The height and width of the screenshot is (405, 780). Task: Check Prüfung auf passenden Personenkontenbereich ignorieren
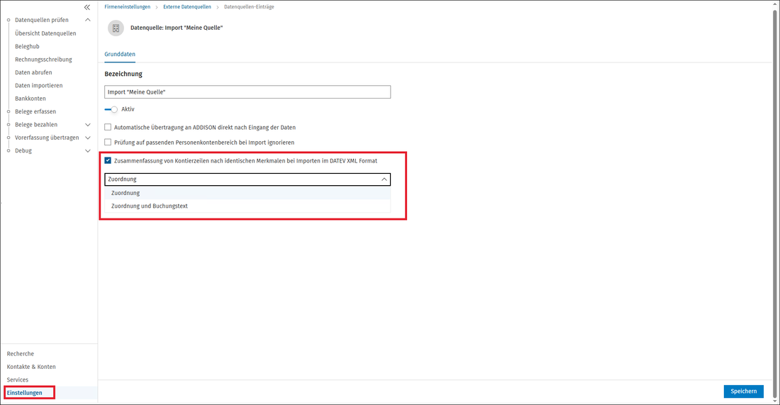(108, 143)
